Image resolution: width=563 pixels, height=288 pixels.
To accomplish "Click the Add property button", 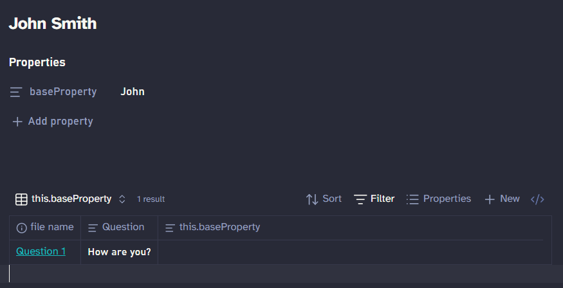I will pos(60,122).
